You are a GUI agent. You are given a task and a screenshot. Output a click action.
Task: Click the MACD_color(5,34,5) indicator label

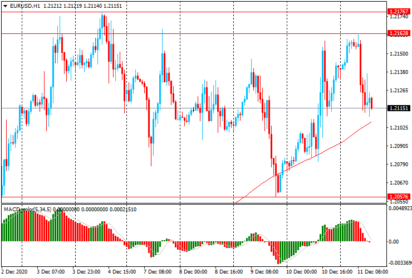pos(28,210)
